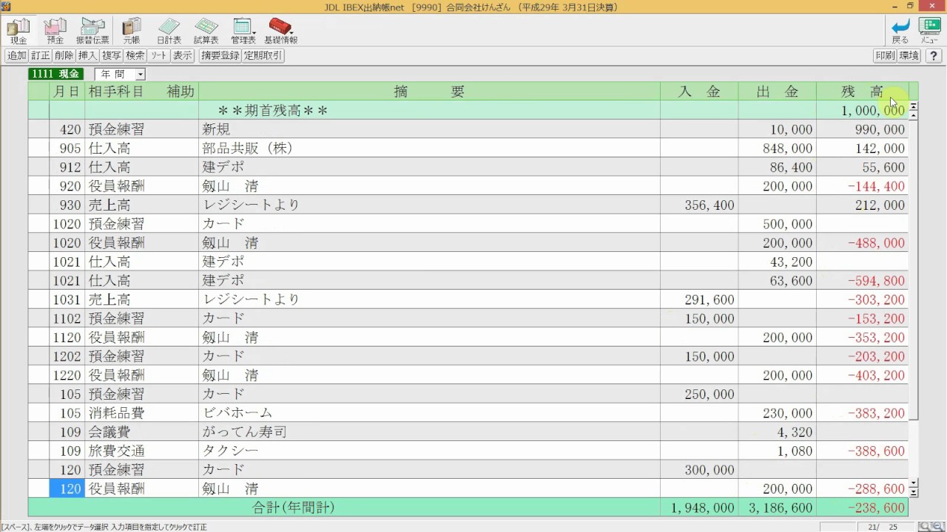The image size is (947, 532).
Task: Click the 月日 column header
Action: pos(67,92)
